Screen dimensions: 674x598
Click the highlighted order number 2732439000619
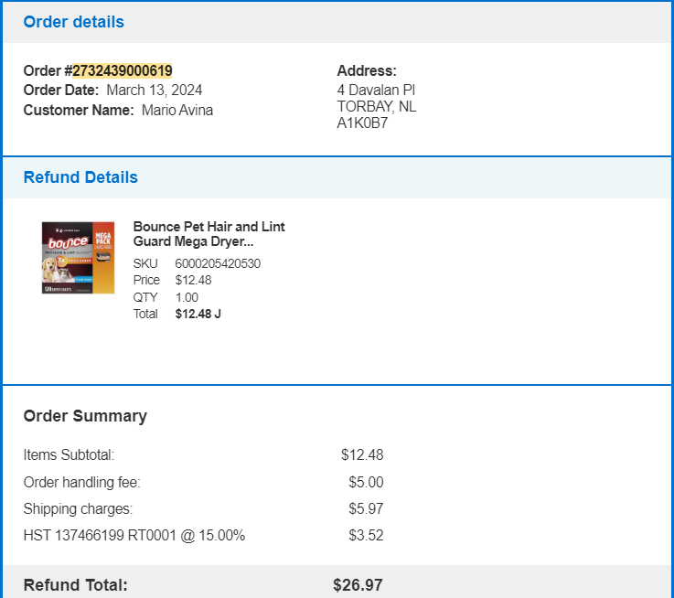(x=122, y=70)
